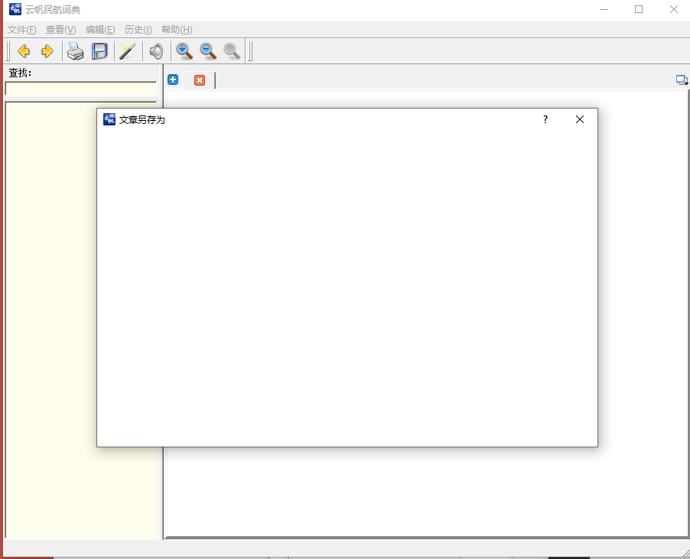This screenshot has width=690, height=559.
Task: Open the 编辑(E) menu
Action: point(100,30)
